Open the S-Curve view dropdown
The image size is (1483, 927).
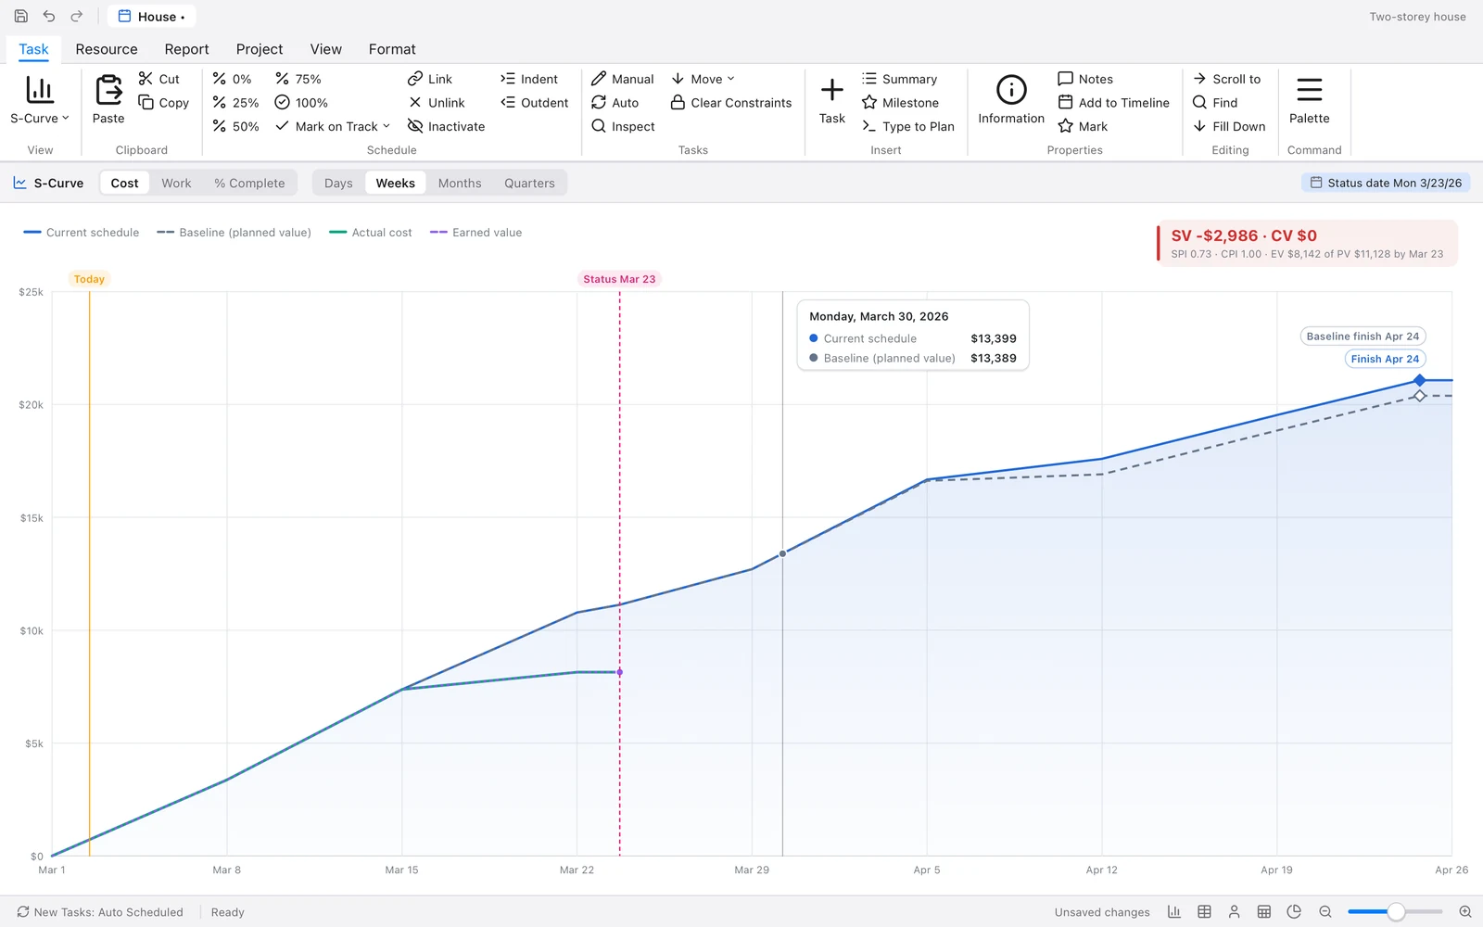[x=40, y=100]
